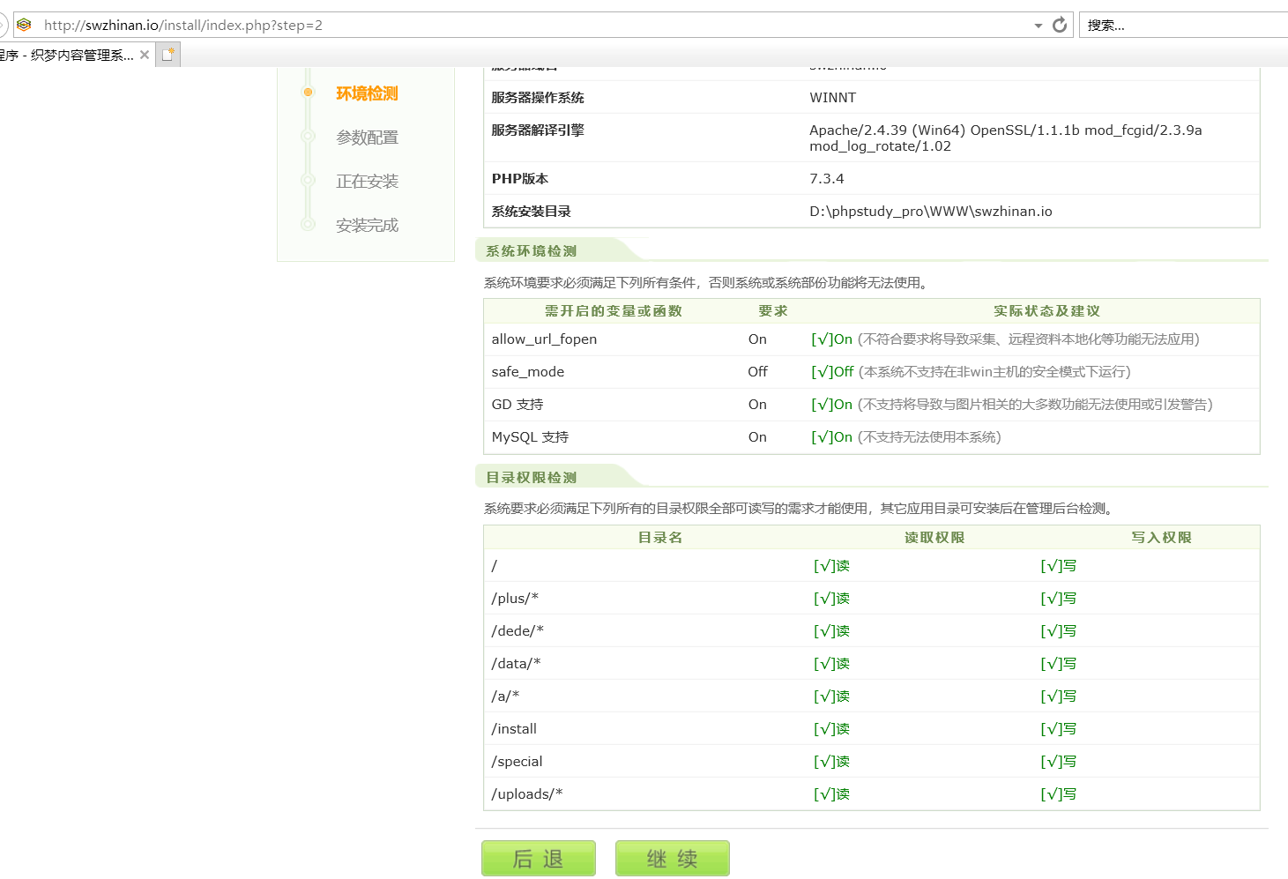Click the [√]Off status for safe_mode
The height and width of the screenshot is (879, 1288).
click(x=832, y=372)
